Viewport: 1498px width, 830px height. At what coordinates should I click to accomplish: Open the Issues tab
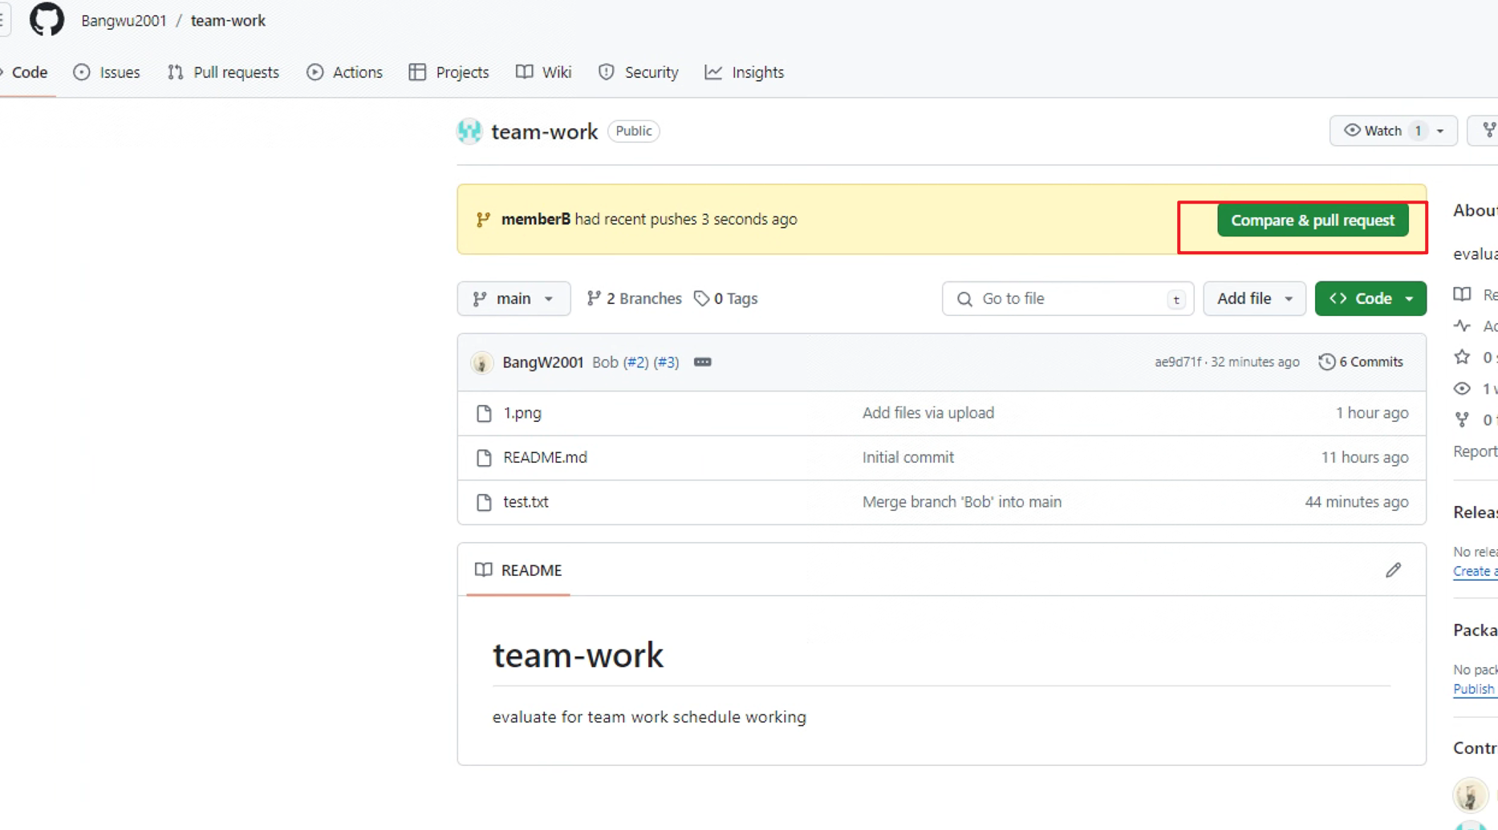coord(107,72)
